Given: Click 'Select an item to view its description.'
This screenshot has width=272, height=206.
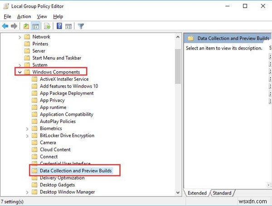Looking at the screenshot, I should pyautogui.click(x=224, y=48).
